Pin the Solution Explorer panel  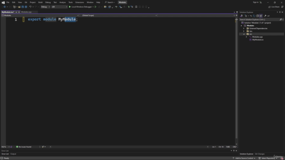[280, 12]
